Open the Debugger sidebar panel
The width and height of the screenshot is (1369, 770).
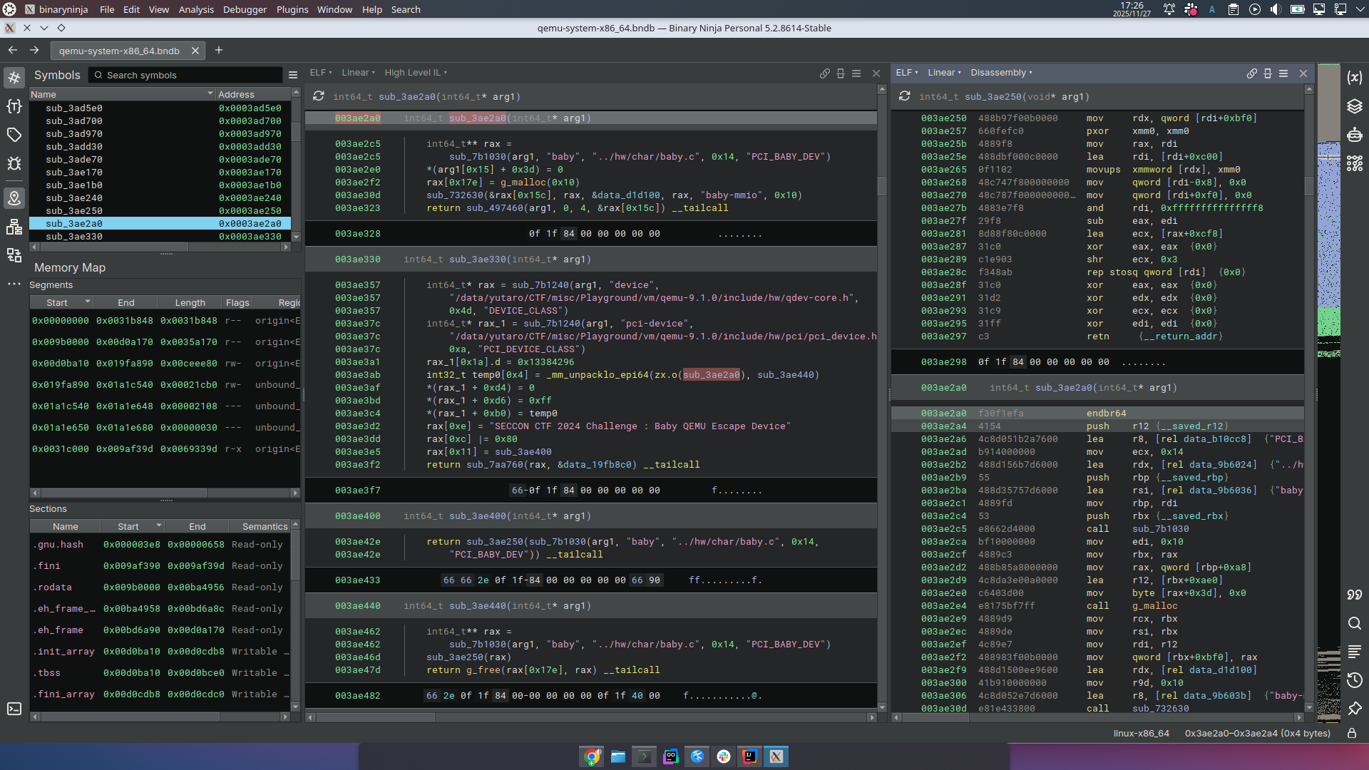coord(14,163)
